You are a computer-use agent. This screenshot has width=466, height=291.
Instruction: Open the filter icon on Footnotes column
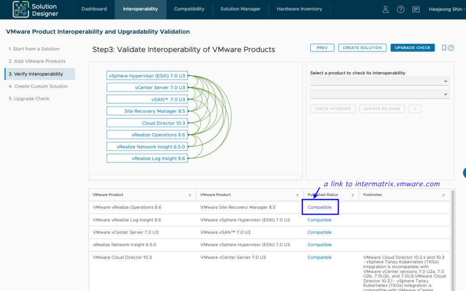click(x=442, y=195)
